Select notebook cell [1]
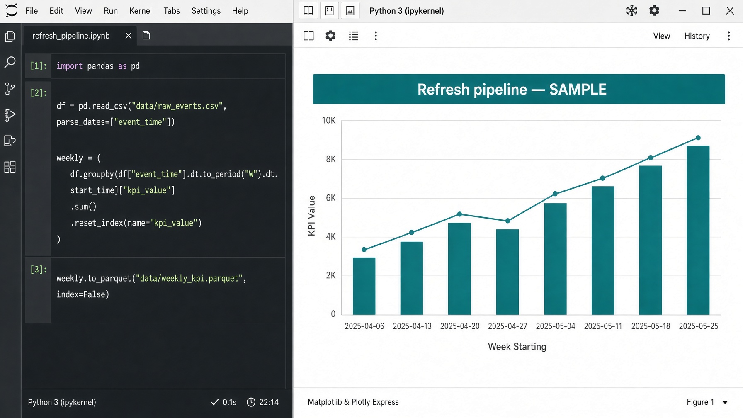743x418 pixels. tap(155, 66)
